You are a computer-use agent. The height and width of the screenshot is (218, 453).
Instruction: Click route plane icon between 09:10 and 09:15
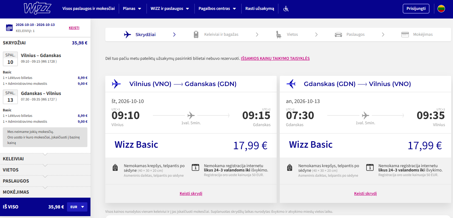click(191, 116)
